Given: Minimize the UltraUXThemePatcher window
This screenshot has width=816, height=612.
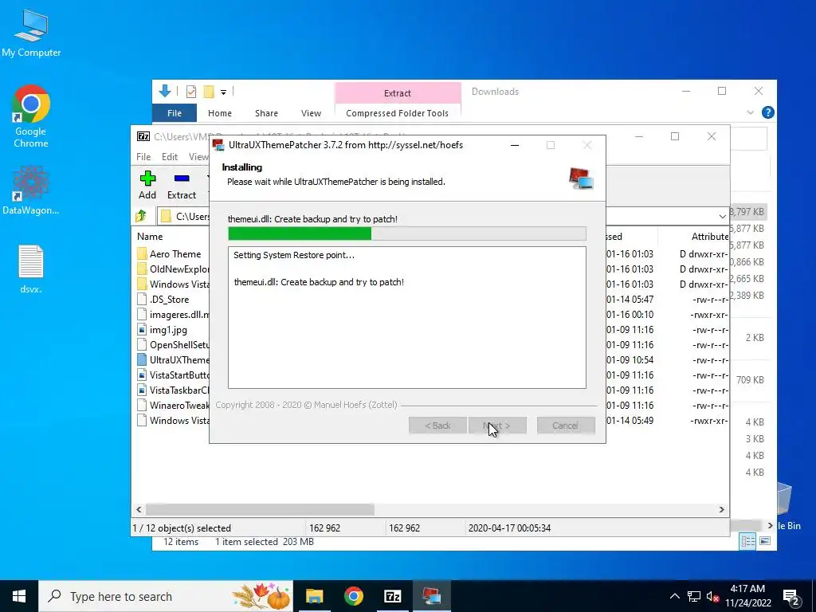Looking at the screenshot, I should click(x=515, y=145).
